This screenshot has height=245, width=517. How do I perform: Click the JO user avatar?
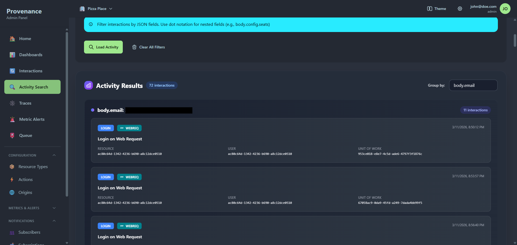(x=505, y=9)
